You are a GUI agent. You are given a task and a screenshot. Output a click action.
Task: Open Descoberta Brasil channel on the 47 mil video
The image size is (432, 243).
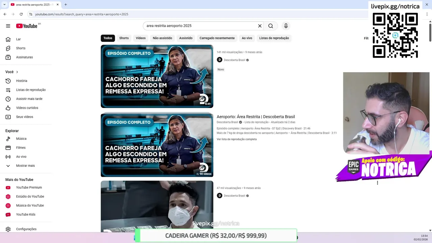tap(235, 196)
